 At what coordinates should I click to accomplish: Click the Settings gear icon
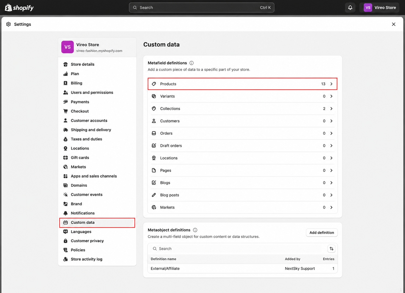pos(9,24)
